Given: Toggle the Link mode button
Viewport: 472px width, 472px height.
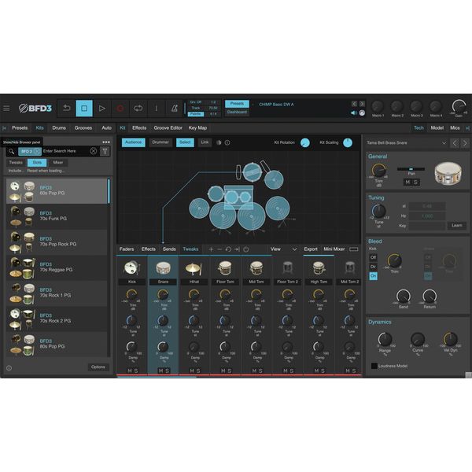Looking at the screenshot, I should (x=205, y=142).
